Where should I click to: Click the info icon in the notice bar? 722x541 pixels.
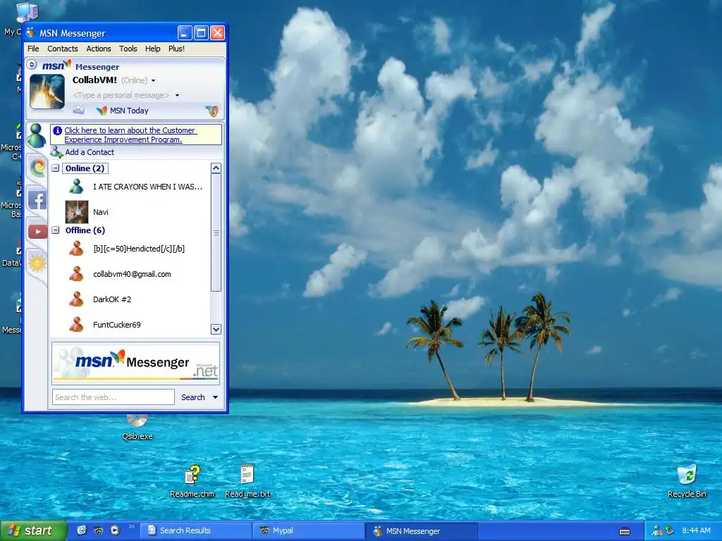[58, 130]
